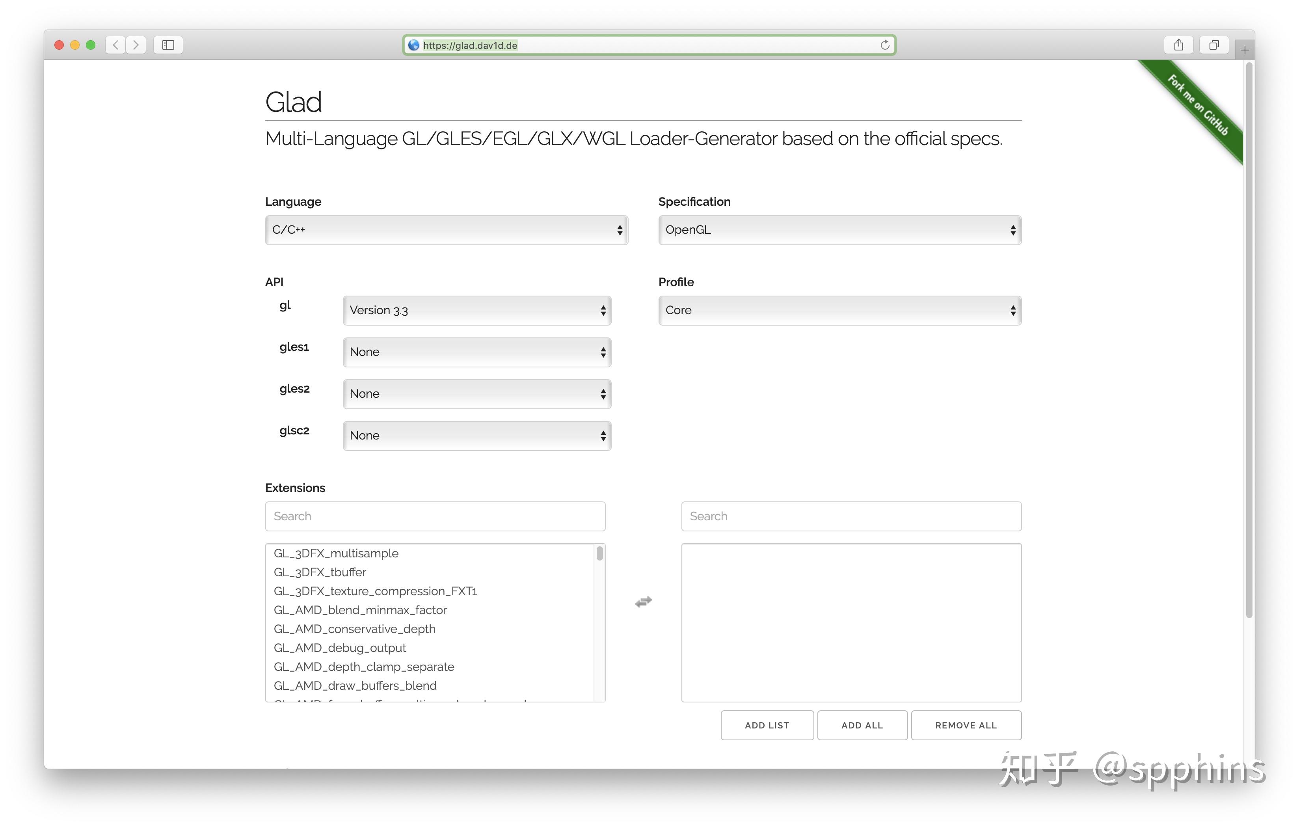Reload the page with refresh icon
1299x827 pixels.
pyautogui.click(x=885, y=45)
